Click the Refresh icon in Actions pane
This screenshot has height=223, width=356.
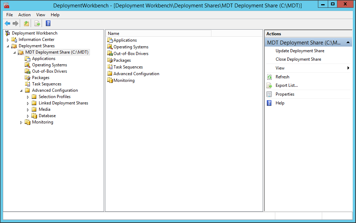[x=269, y=77]
